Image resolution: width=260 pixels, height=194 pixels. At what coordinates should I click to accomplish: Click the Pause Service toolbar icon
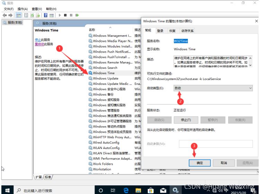pyautogui.click(x=71, y=15)
